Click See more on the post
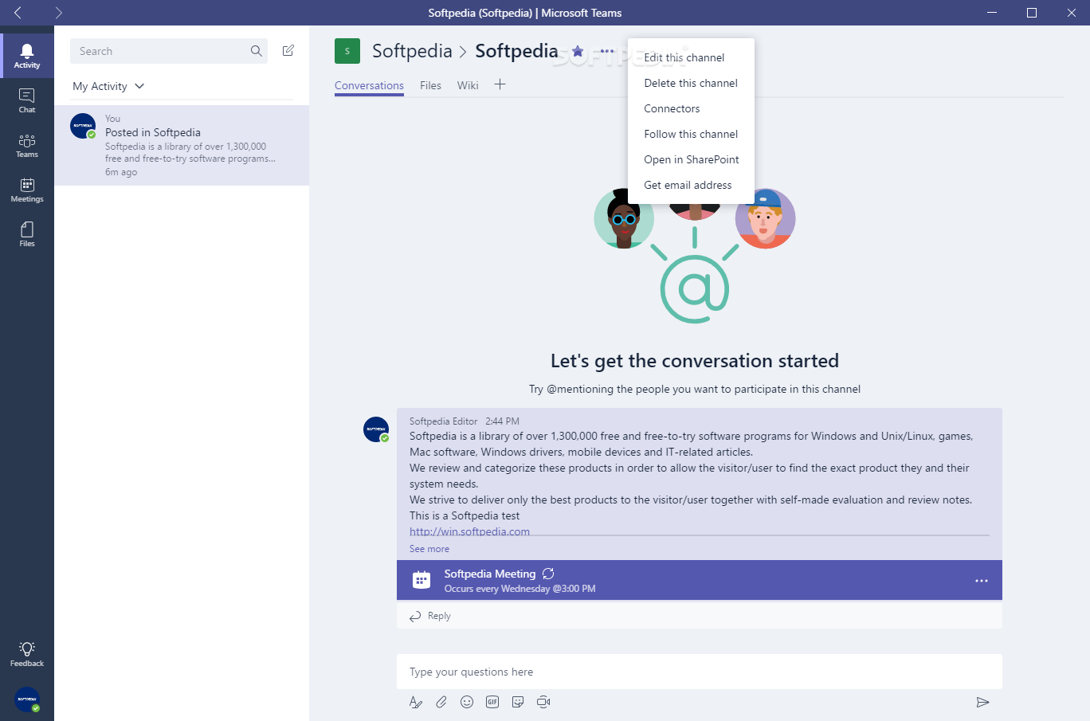 [429, 549]
